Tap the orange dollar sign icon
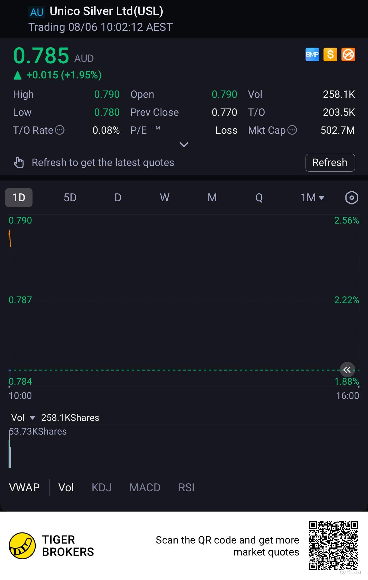Image resolution: width=368 pixels, height=580 pixels. click(x=330, y=54)
